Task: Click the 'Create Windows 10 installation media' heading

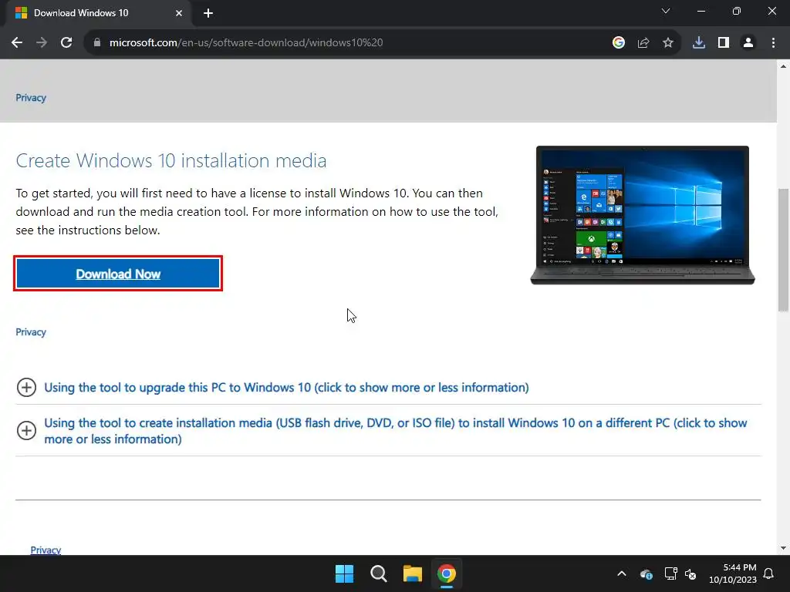Action: [171, 160]
